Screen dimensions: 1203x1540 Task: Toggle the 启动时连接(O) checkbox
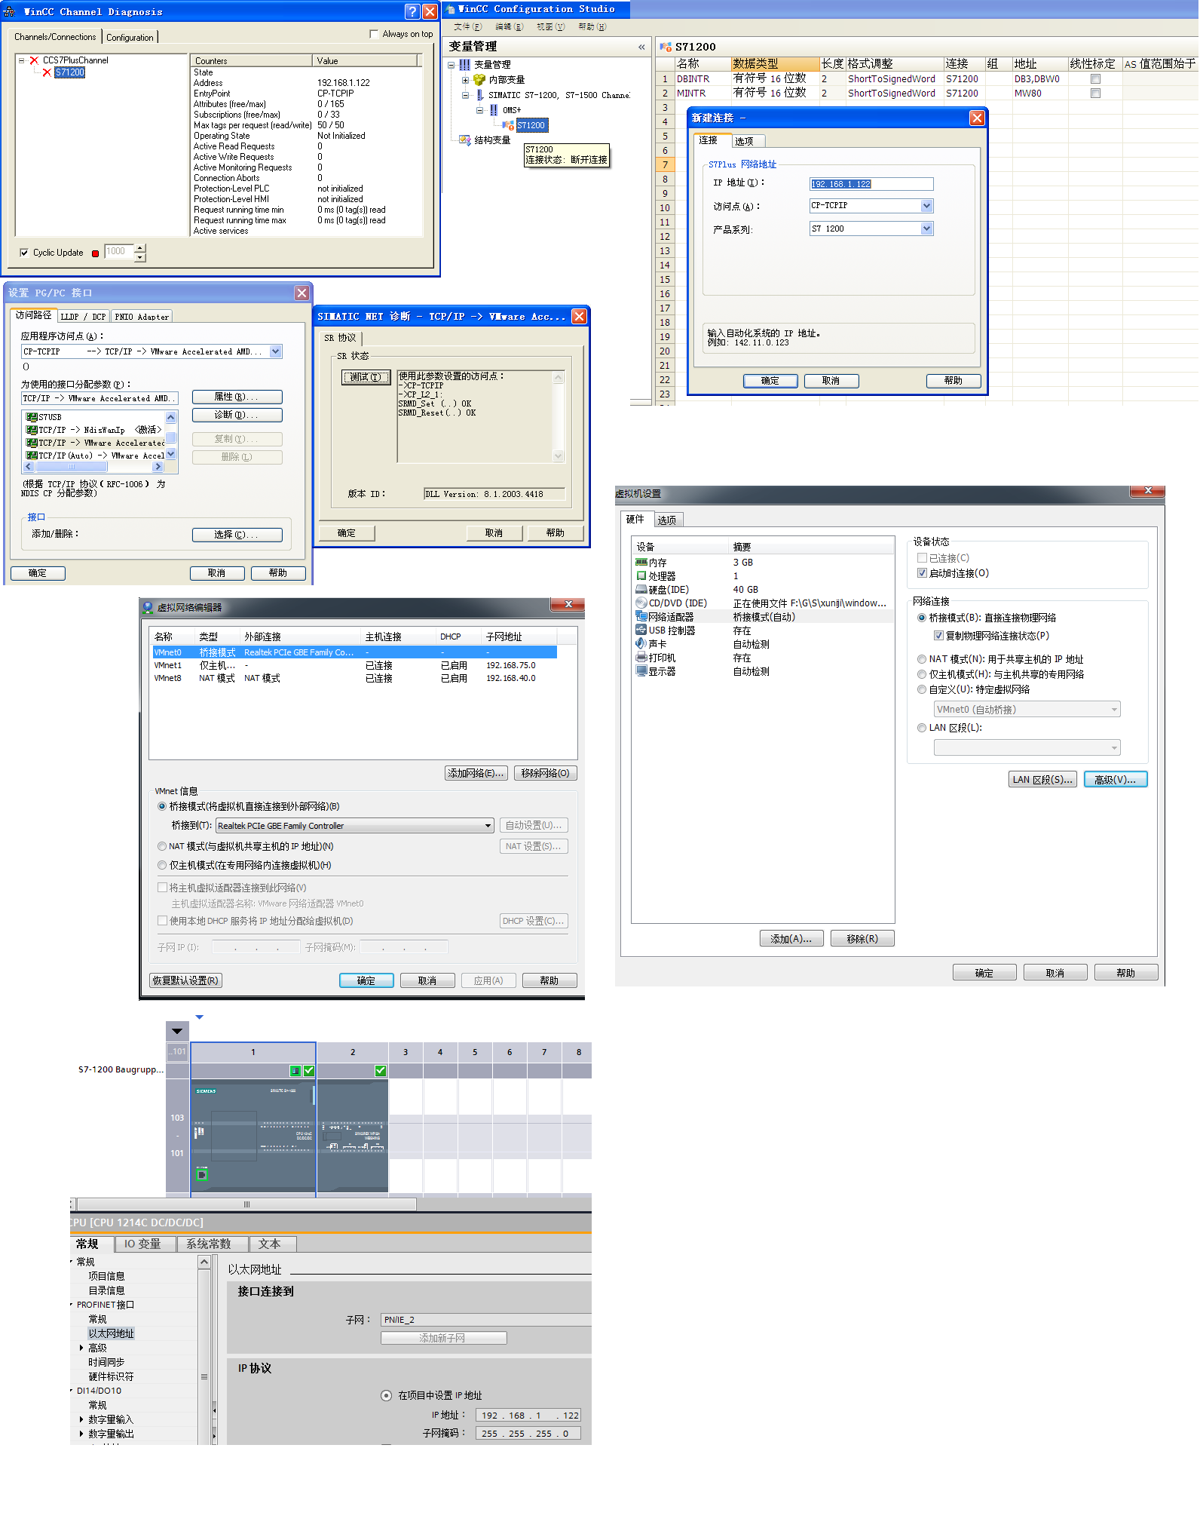point(922,573)
